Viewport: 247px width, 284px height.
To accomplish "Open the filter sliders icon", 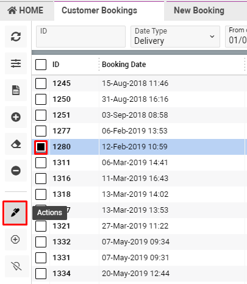I will coord(16,63).
